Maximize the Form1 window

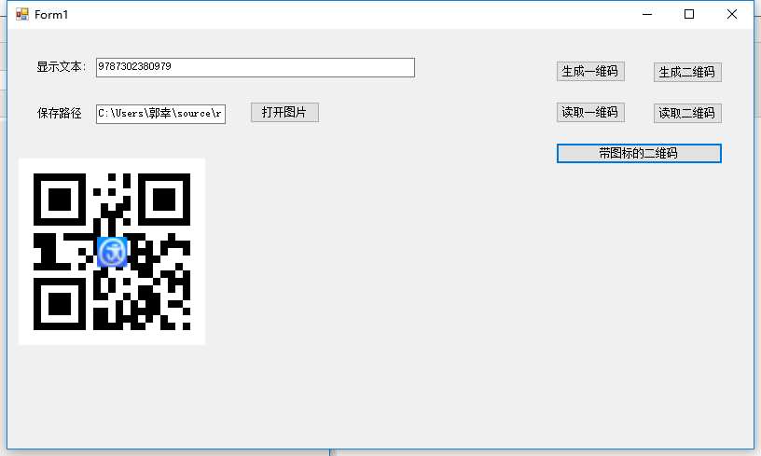coord(688,15)
